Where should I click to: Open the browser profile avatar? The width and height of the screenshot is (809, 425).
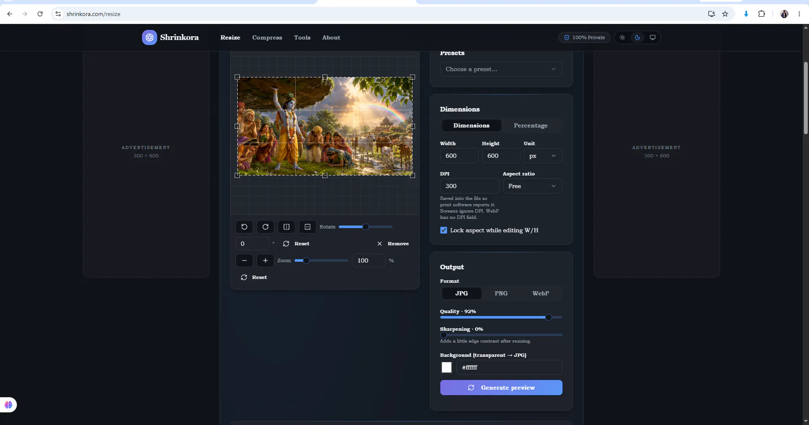click(784, 14)
